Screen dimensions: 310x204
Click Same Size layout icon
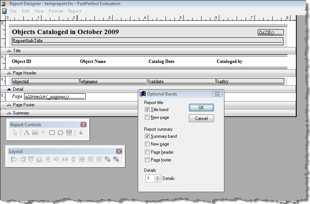point(82,159)
